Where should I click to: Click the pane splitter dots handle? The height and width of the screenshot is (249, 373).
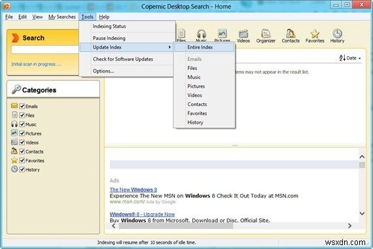pyautogui.click(x=235, y=145)
